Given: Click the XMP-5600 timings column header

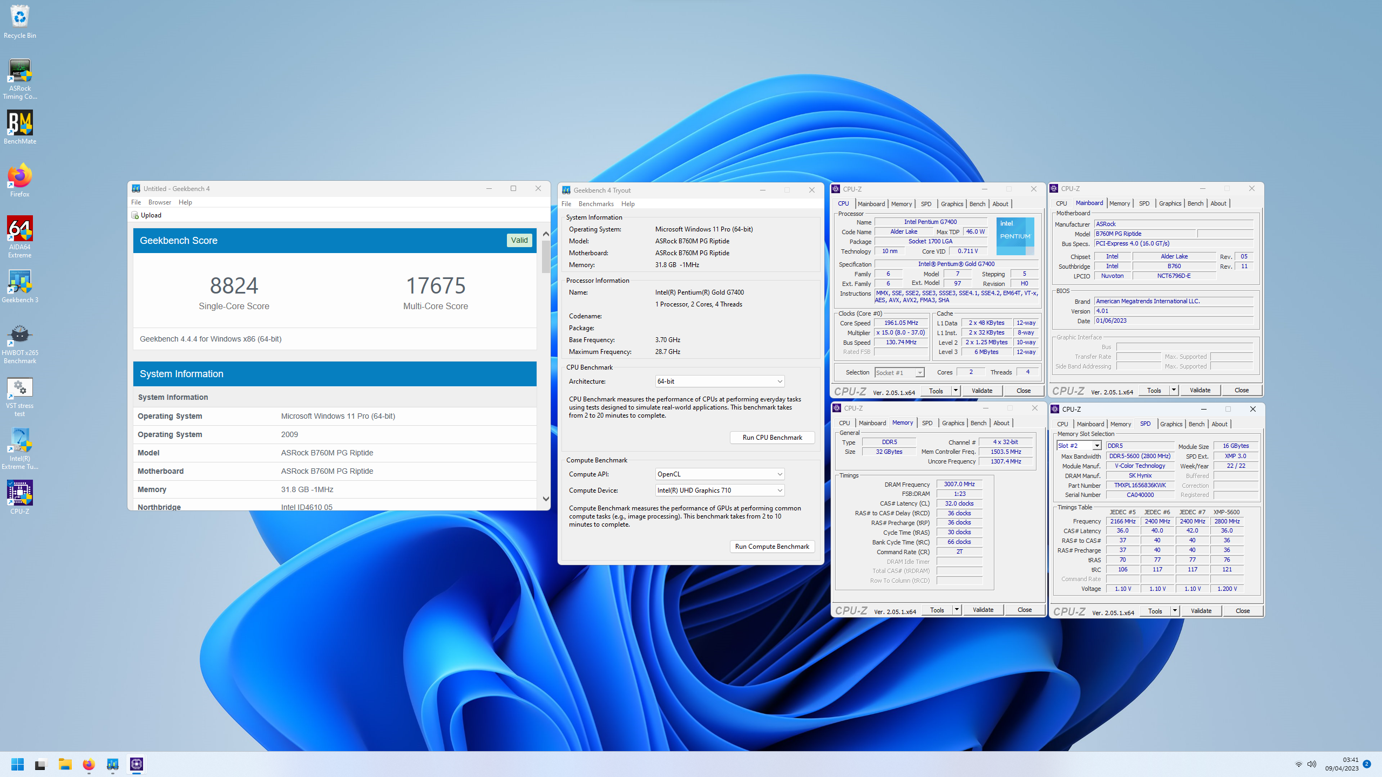Looking at the screenshot, I should tap(1227, 512).
